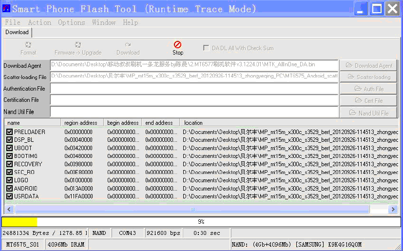Click region address 0x00040000
Viewport: 403px width, 251px height.
[x=78, y=140]
